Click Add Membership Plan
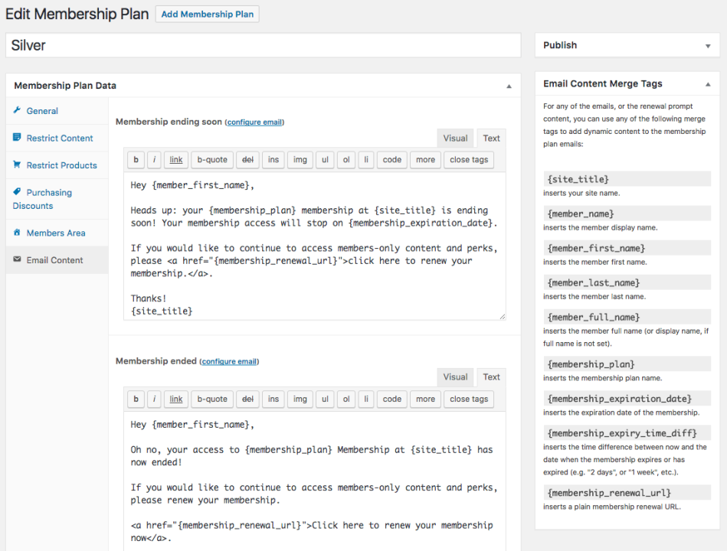Image resolution: width=727 pixels, height=551 pixels. coord(207,14)
